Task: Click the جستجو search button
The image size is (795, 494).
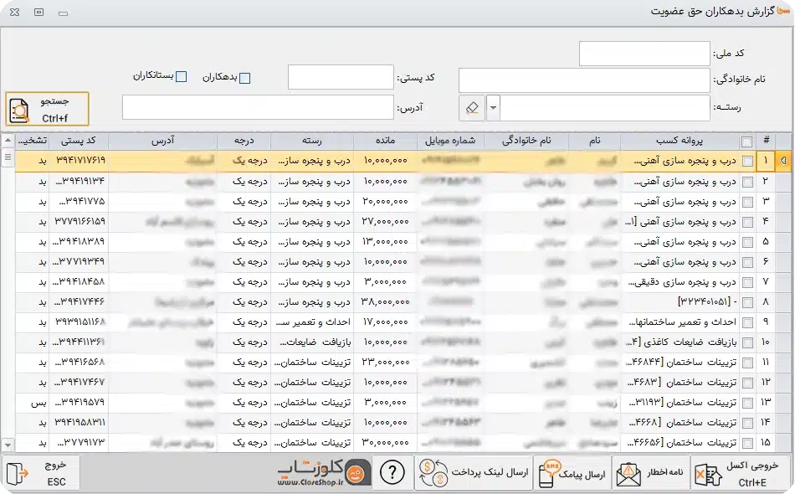Action: tap(47, 109)
